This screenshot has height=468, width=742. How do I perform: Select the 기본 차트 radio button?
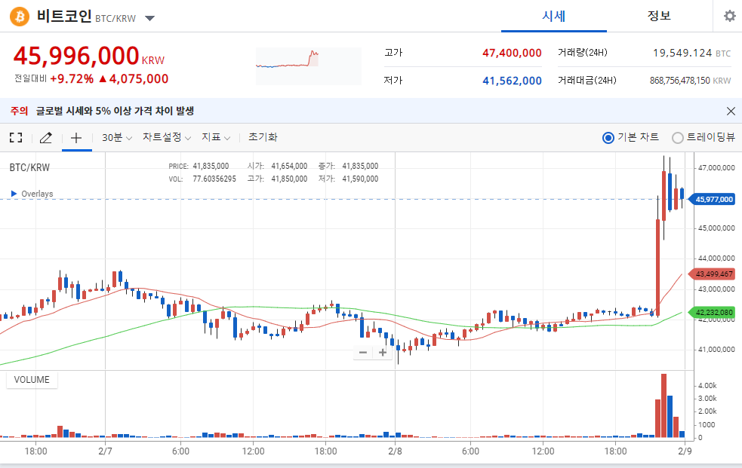pyautogui.click(x=608, y=137)
